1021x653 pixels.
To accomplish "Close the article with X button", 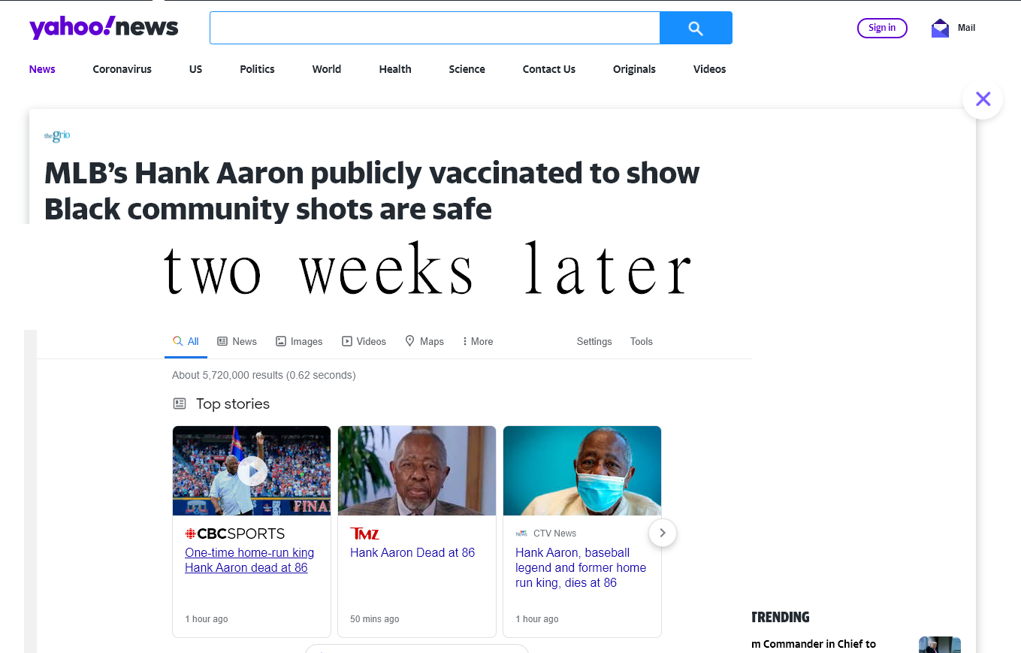I will (x=983, y=99).
